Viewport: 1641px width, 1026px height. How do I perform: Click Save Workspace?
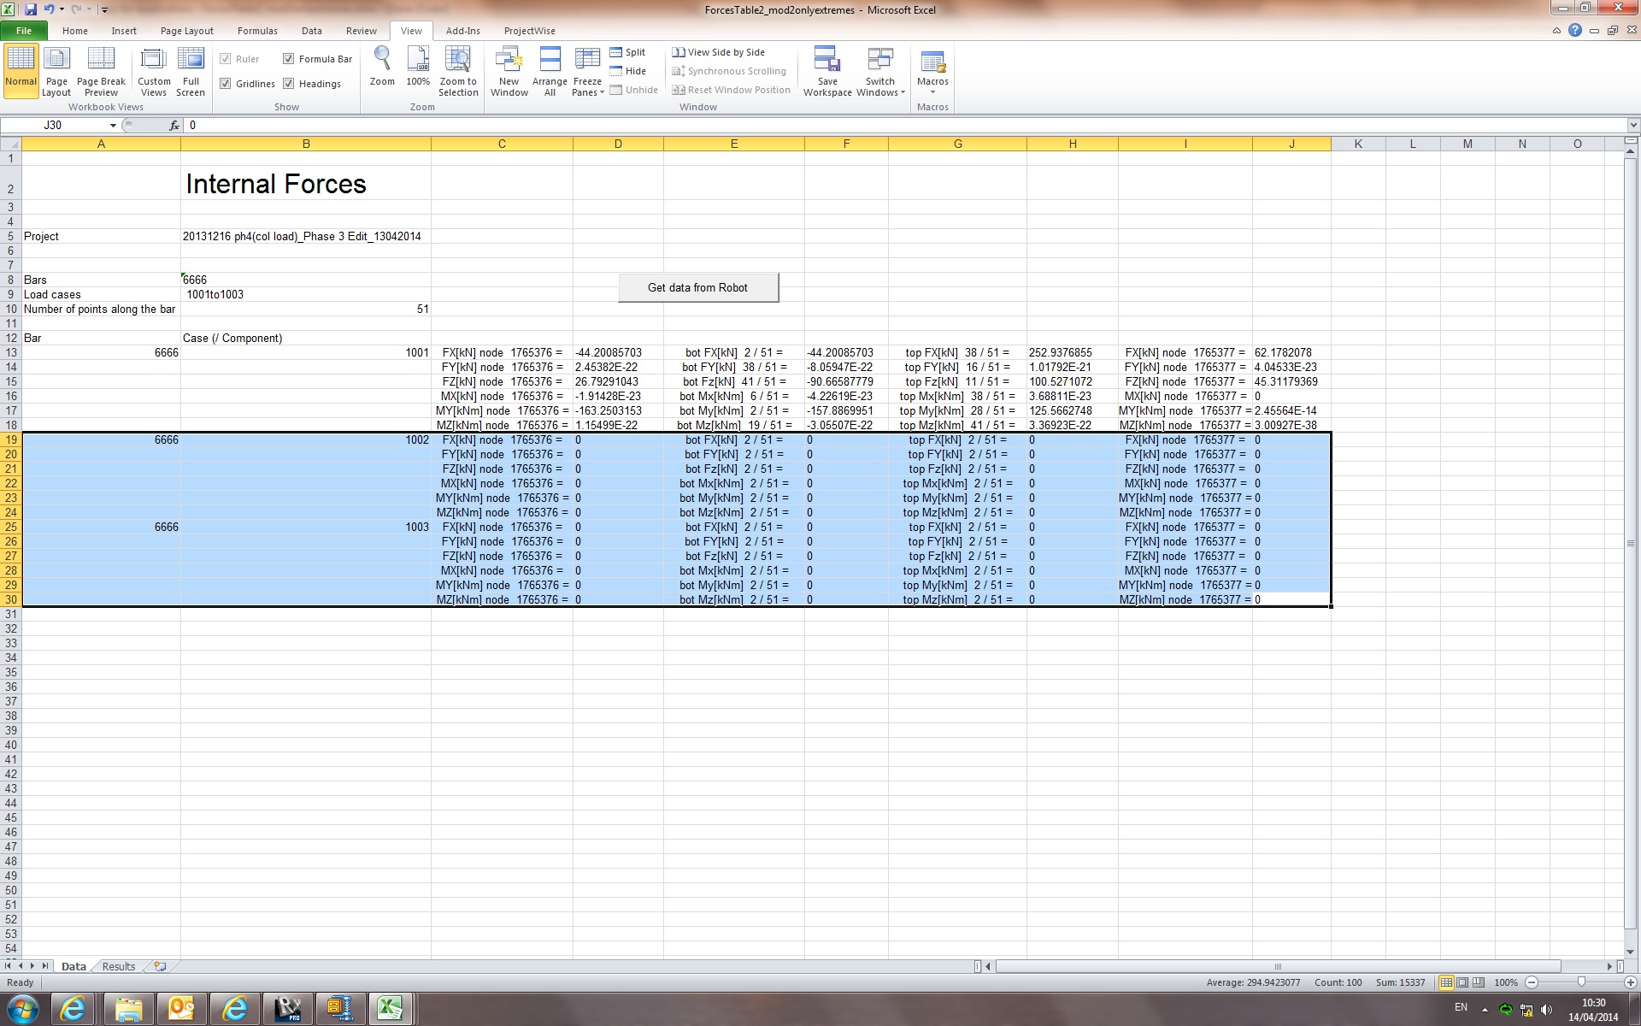(x=827, y=72)
